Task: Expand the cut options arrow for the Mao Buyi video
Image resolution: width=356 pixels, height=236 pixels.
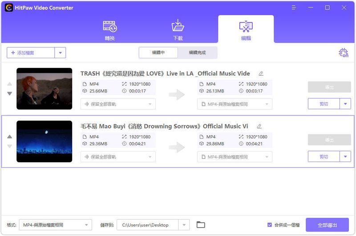Action: pos(345,156)
